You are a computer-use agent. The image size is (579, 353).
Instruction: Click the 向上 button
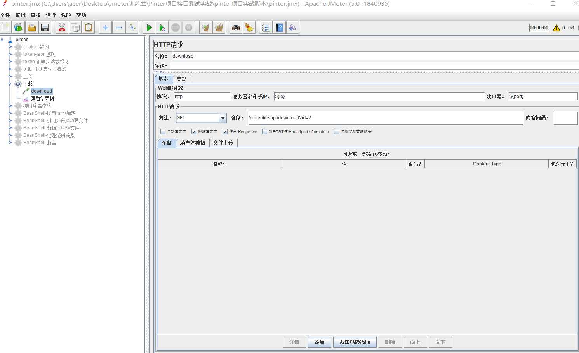[x=415, y=342]
